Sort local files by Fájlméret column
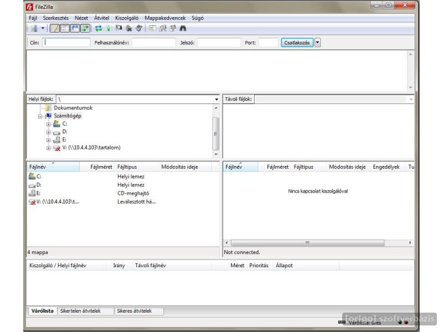The height and width of the screenshot is (332, 443). tap(96, 167)
